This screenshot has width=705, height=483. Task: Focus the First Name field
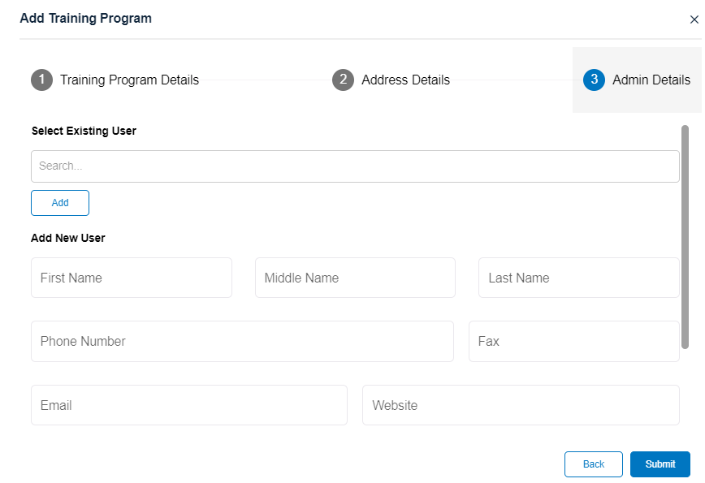pos(132,278)
